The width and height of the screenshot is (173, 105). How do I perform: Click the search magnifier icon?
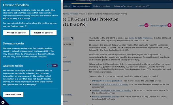coord(72,38)
